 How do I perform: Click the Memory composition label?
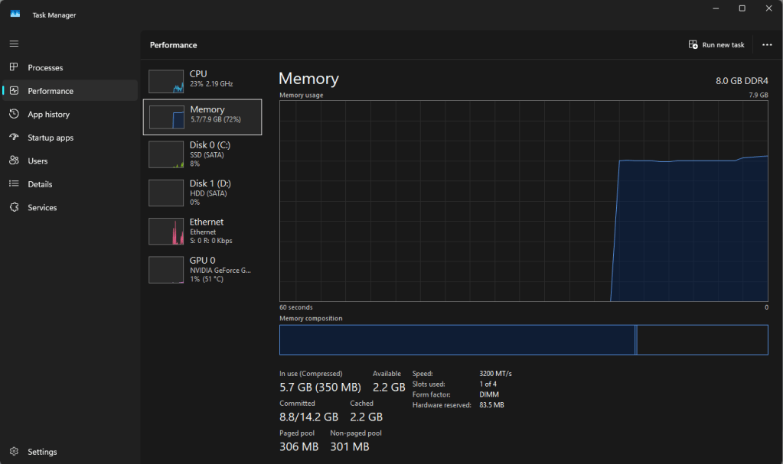[311, 318]
